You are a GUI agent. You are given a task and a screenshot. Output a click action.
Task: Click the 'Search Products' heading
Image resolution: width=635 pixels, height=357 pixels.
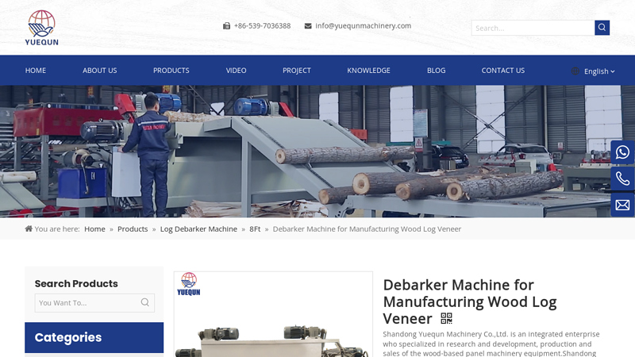(x=76, y=283)
